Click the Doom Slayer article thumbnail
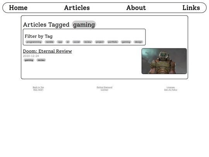The height and width of the screenshot is (157, 209). click(164, 61)
